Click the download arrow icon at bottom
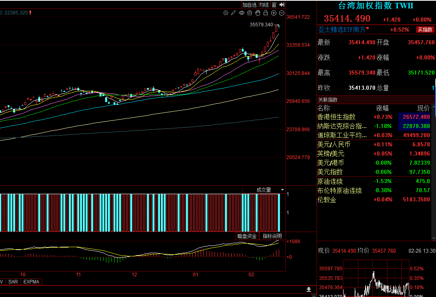Image resolution: width=436 pixels, height=297 pixels. [x=309, y=289]
